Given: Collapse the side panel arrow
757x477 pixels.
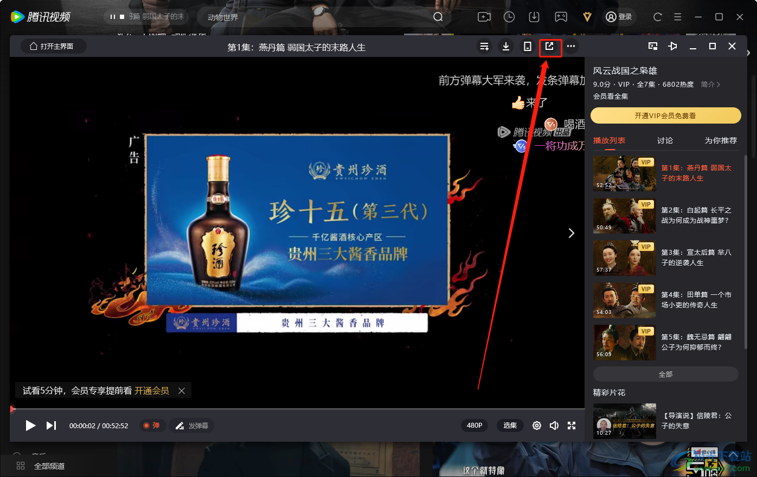Looking at the screenshot, I should click(x=571, y=233).
